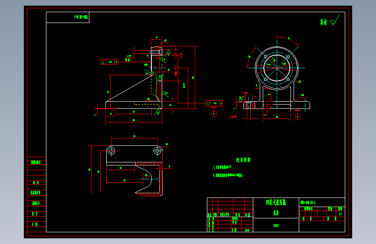The height and width of the screenshot is (244, 376).
Task: Pick the center of the circular flange
Action: 277,68
